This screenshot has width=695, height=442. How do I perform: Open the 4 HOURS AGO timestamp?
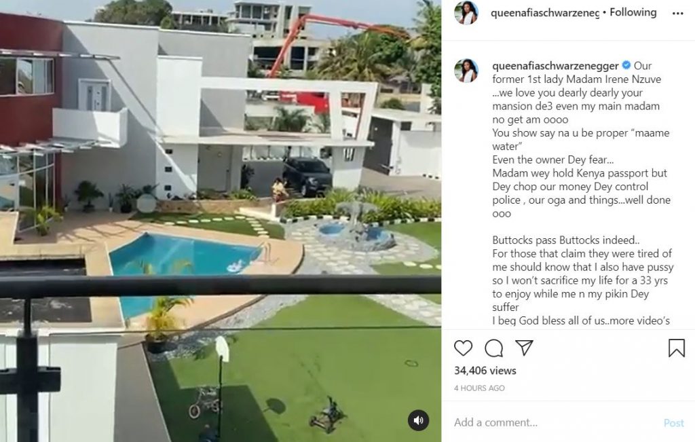[x=479, y=388]
